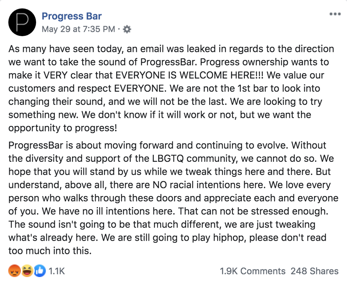
Task: Open the post options three-dot menu
Action: [x=334, y=15]
